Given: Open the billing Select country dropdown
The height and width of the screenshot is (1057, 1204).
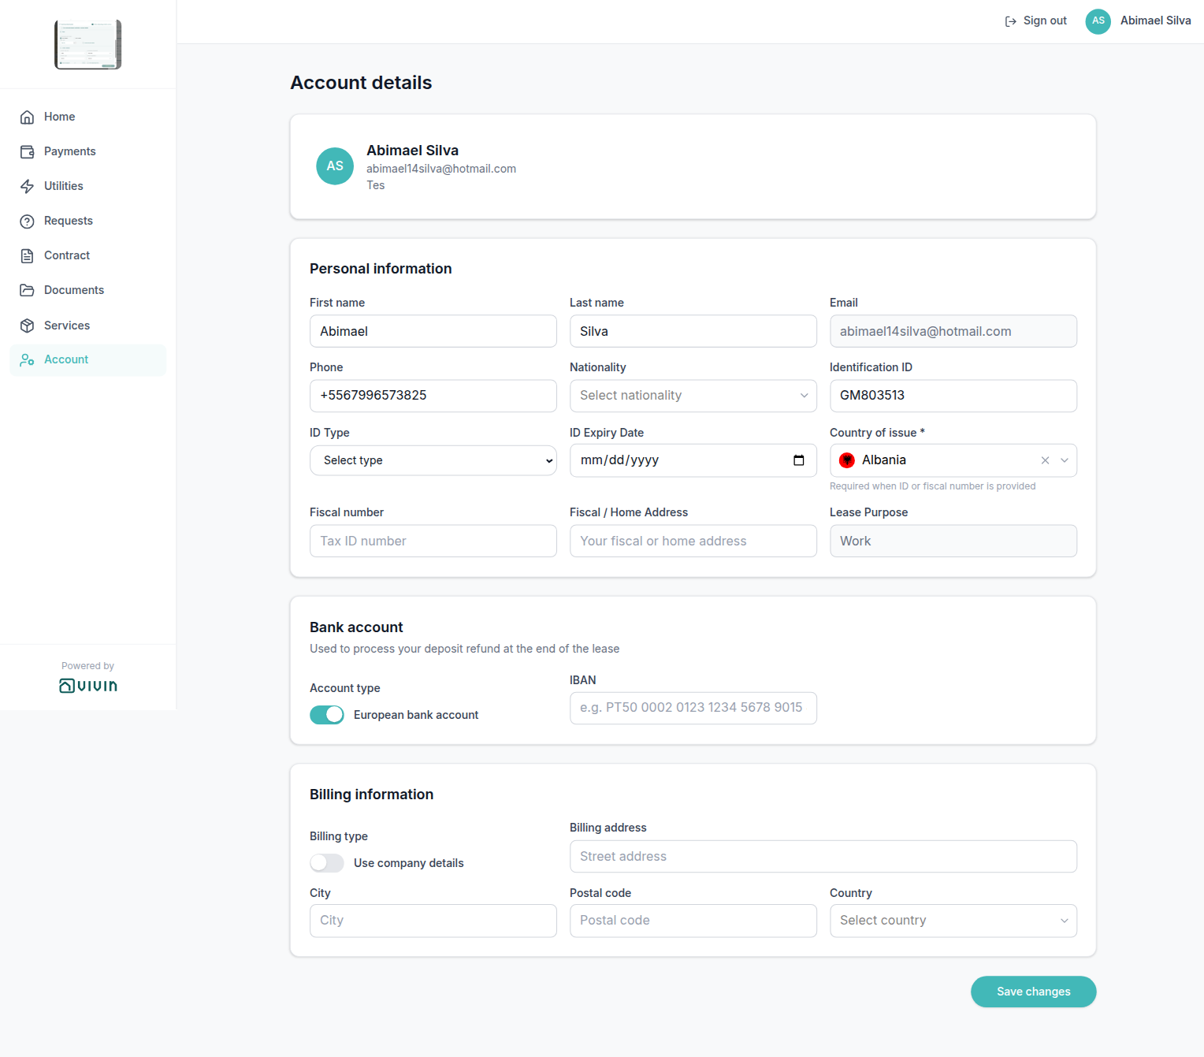Looking at the screenshot, I should [953, 921].
